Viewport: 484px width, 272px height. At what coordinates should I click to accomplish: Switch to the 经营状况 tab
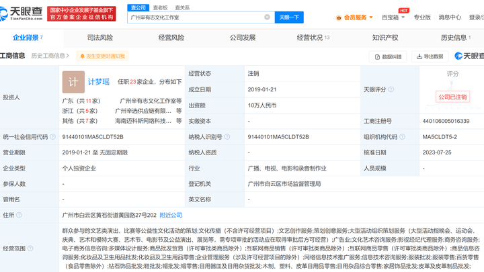313,38
